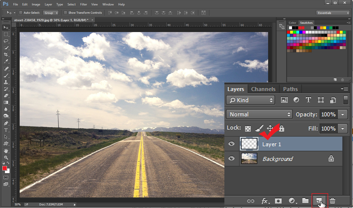Toggle smart object filter icon

coord(333,100)
